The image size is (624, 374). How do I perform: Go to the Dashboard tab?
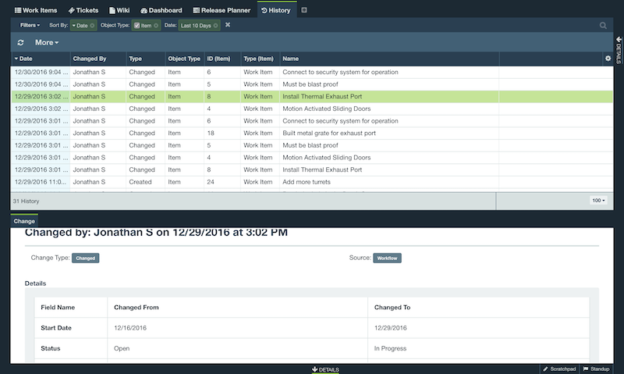tap(161, 10)
